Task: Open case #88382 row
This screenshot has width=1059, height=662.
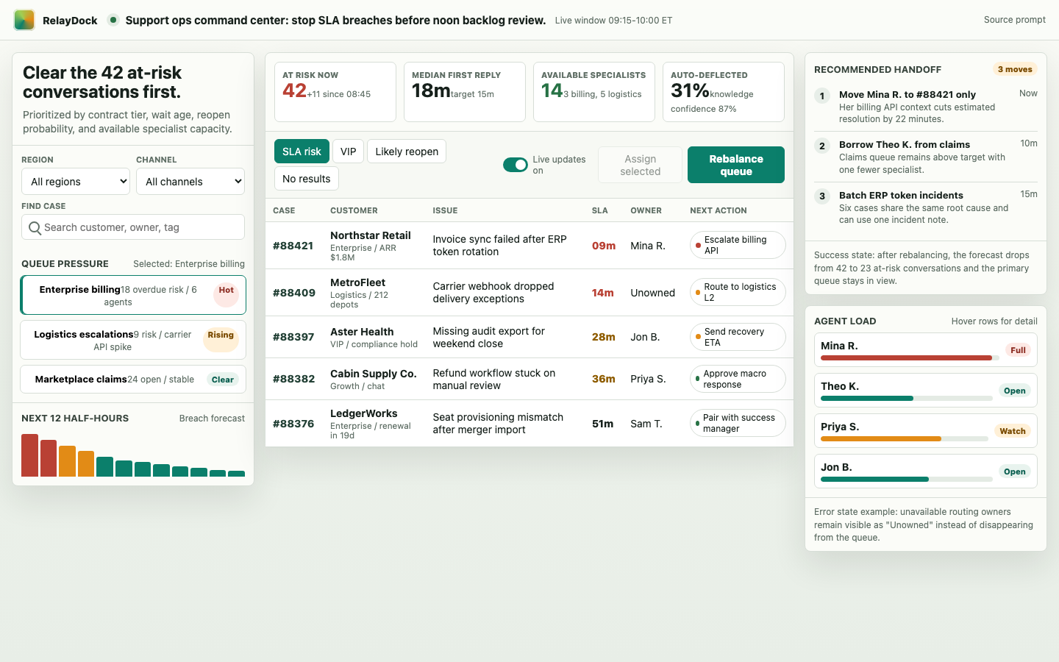Action: [529, 379]
